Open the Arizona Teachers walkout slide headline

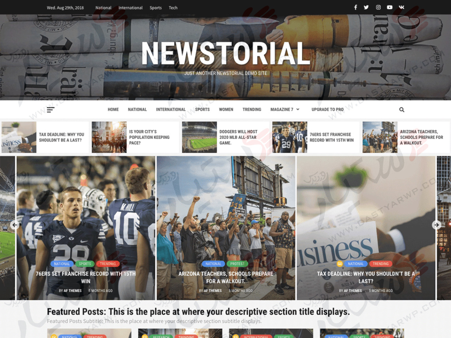pos(226,277)
